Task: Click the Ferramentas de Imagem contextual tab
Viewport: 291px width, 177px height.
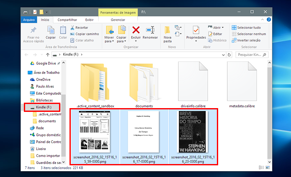Action: point(118,13)
